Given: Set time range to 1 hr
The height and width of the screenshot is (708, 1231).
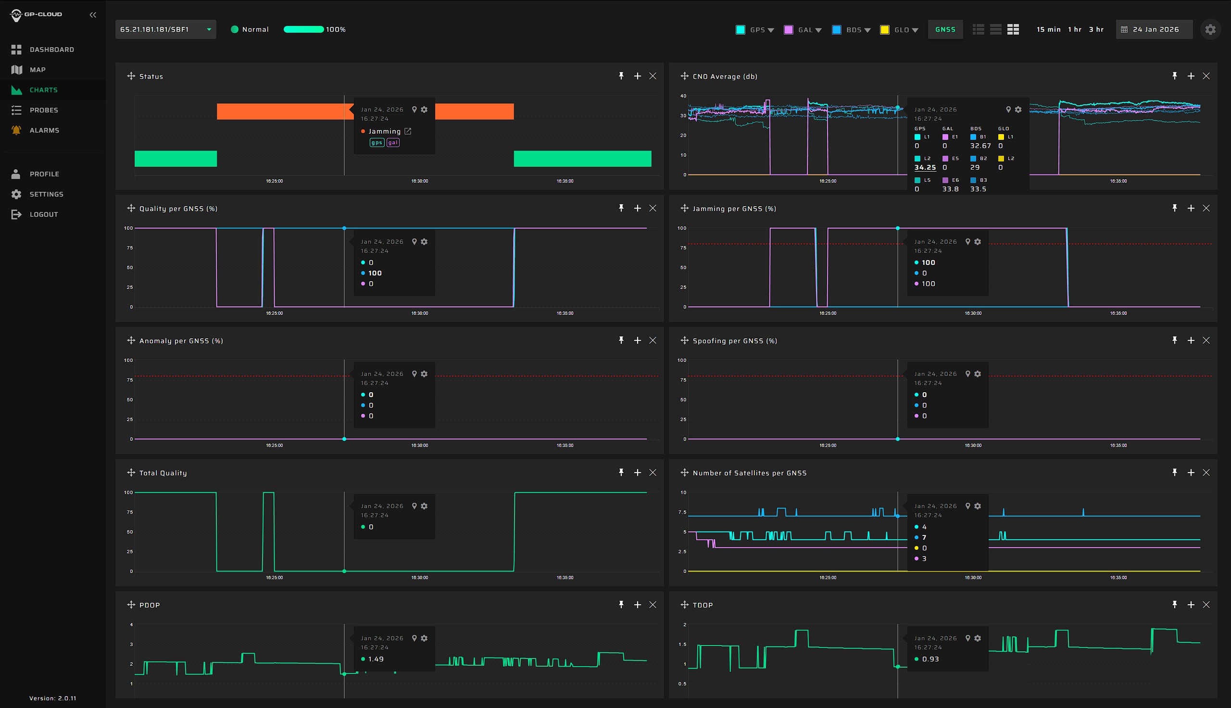Looking at the screenshot, I should (x=1074, y=30).
